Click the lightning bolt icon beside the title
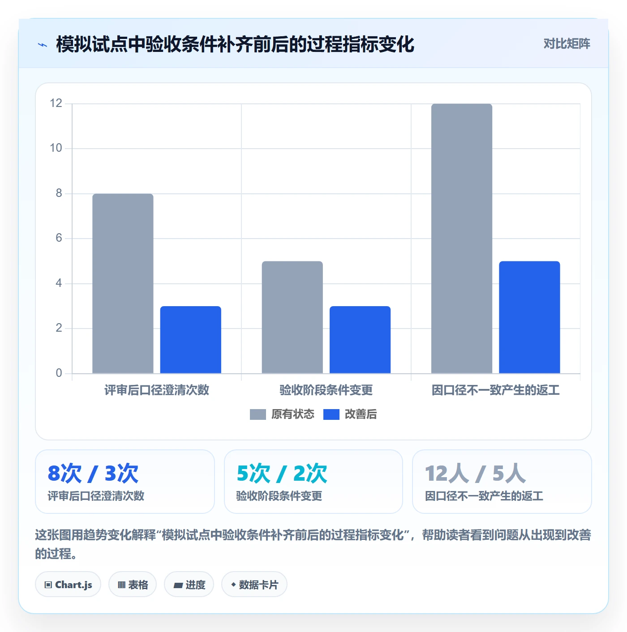Image resolution: width=627 pixels, height=632 pixels. pos(43,45)
